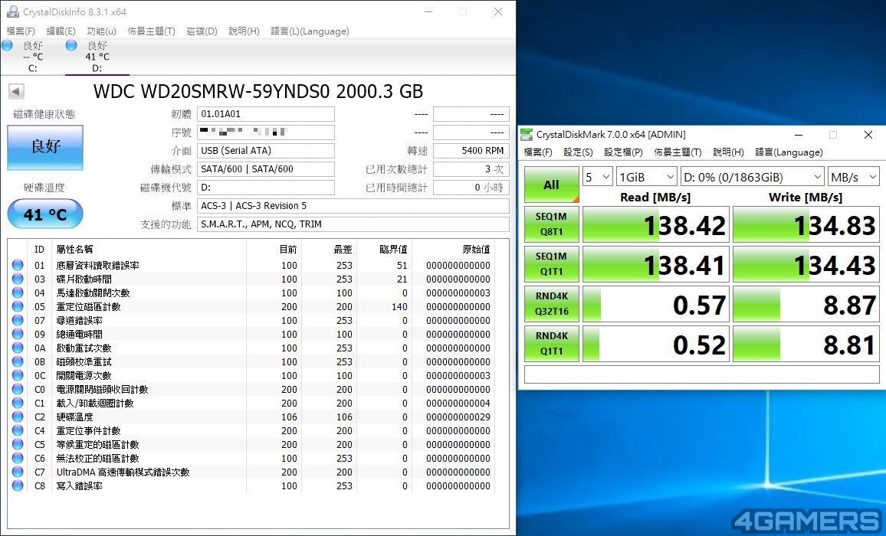Click the standard field ACS-3 Revision 5

[x=353, y=205]
